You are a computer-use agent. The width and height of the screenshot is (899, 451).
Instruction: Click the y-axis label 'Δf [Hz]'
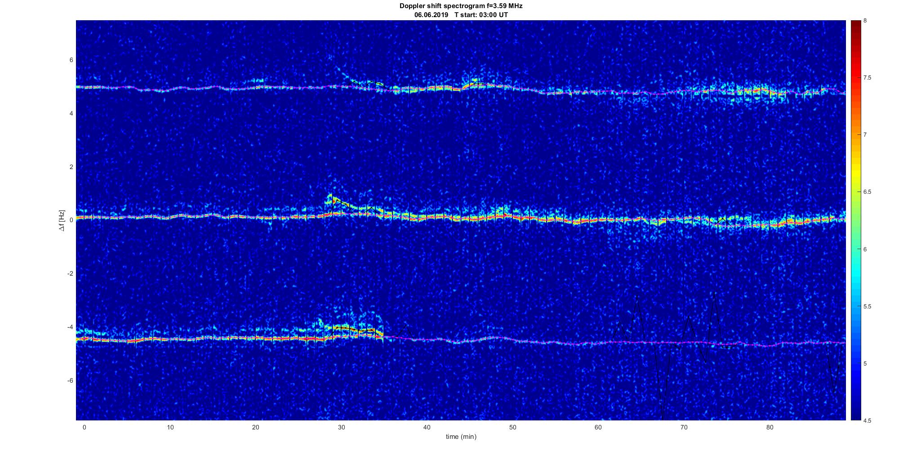[62, 220]
